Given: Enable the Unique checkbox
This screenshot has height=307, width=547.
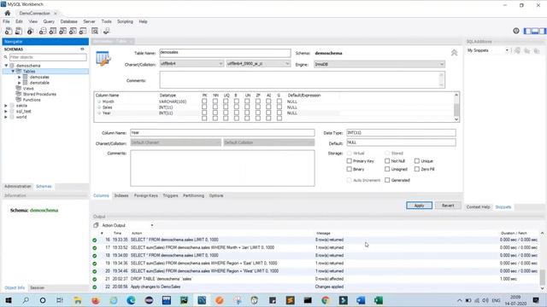Looking at the screenshot, I should pyautogui.click(x=417, y=161).
